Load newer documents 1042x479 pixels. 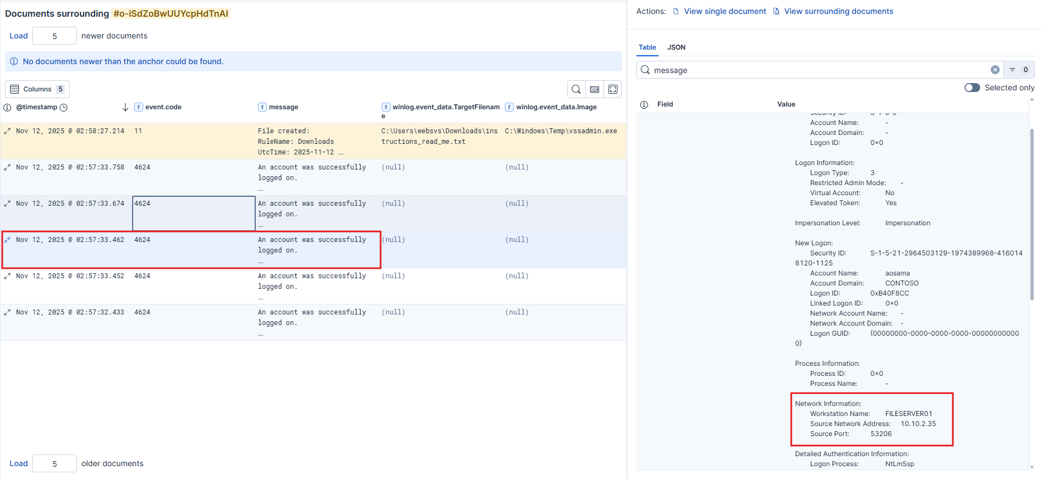point(18,36)
